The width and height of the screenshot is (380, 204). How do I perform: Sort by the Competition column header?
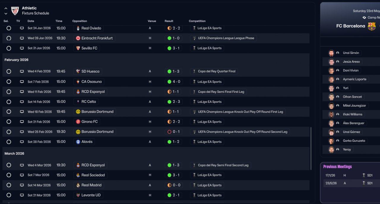[197, 21]
